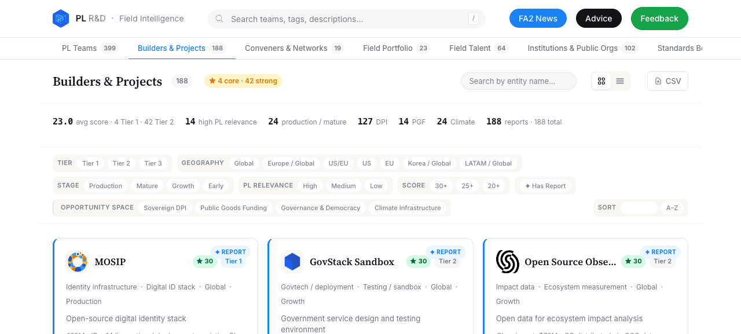Filter by score 30+
The image size is (741, 334).
(x=441, y=186)
